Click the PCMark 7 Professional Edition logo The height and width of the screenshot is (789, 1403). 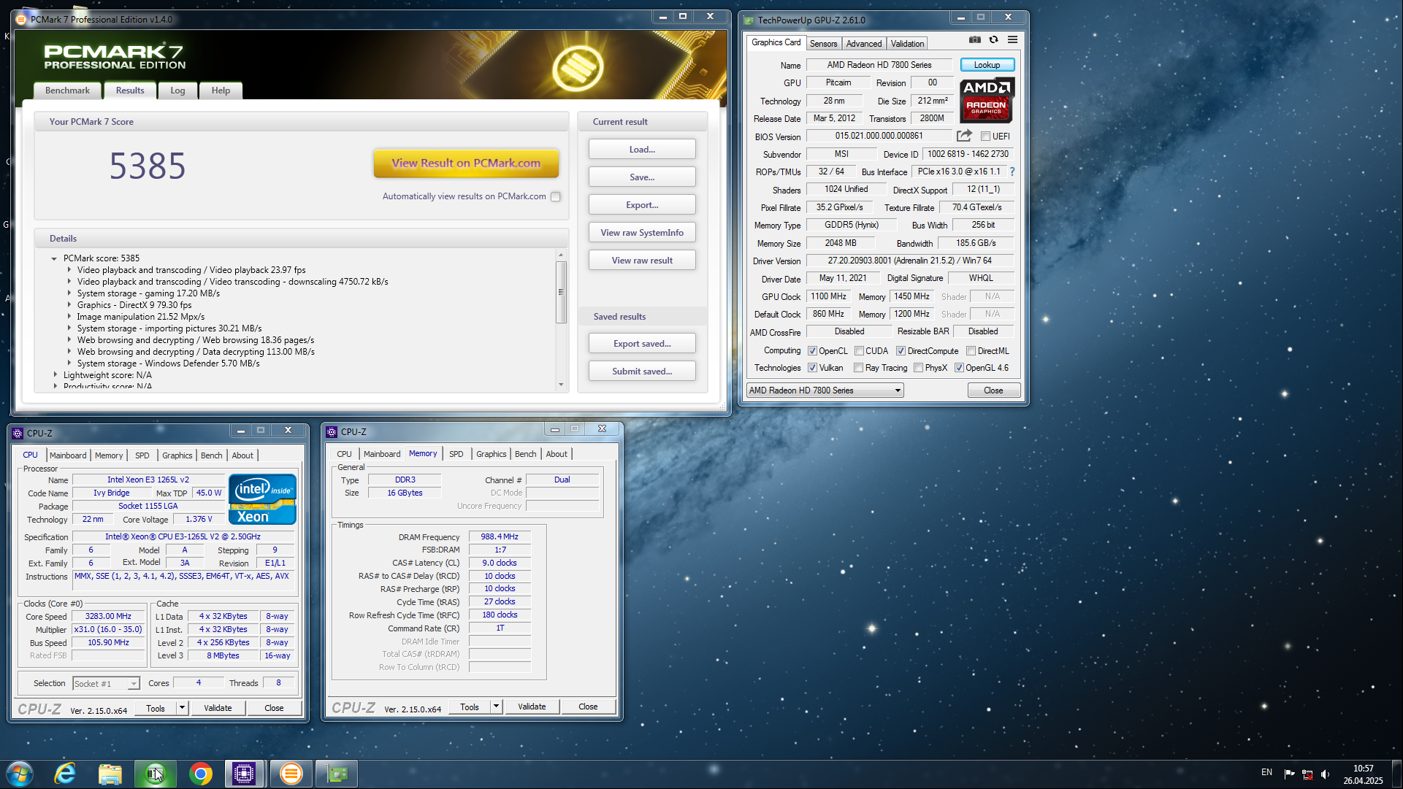tap(115, 56)
